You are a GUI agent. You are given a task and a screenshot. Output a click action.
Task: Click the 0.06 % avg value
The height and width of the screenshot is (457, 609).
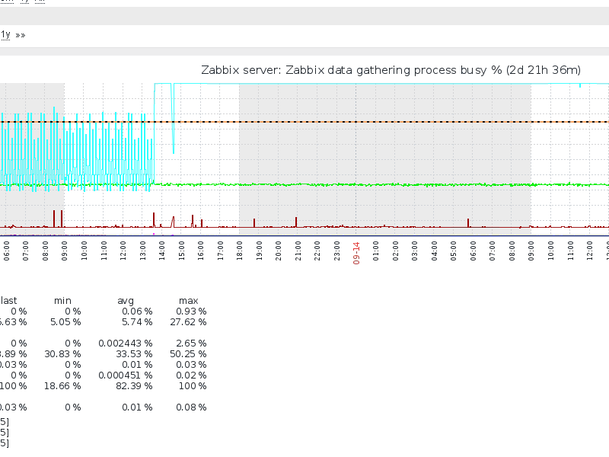tap(137, 312)
